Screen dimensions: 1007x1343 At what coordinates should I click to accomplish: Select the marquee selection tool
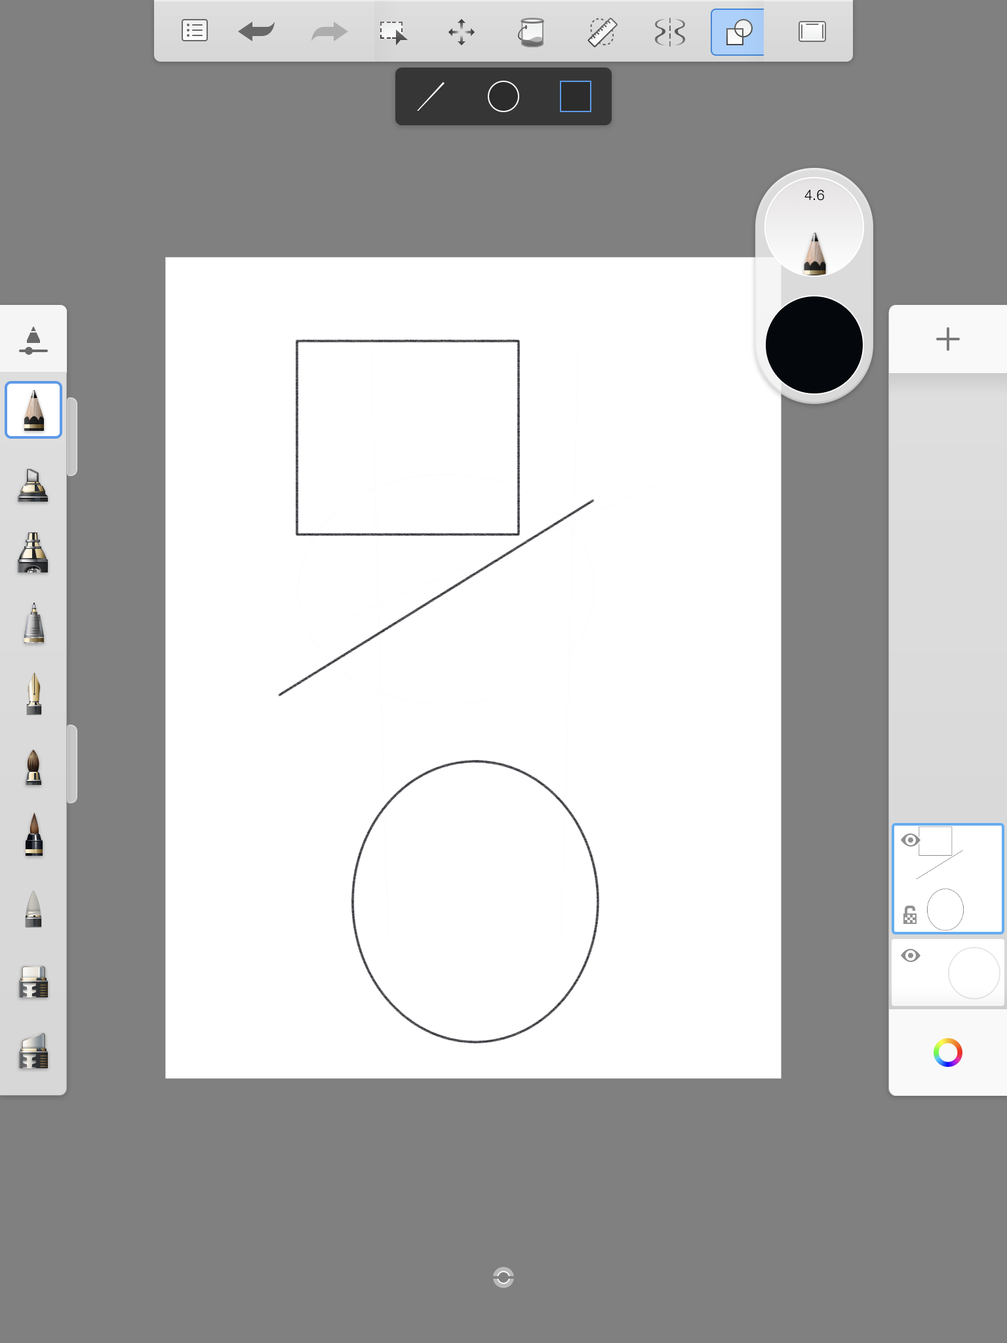click(x=393, y=31)
